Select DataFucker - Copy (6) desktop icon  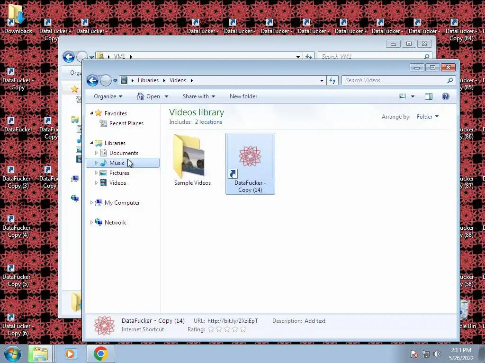coord(18,325)
